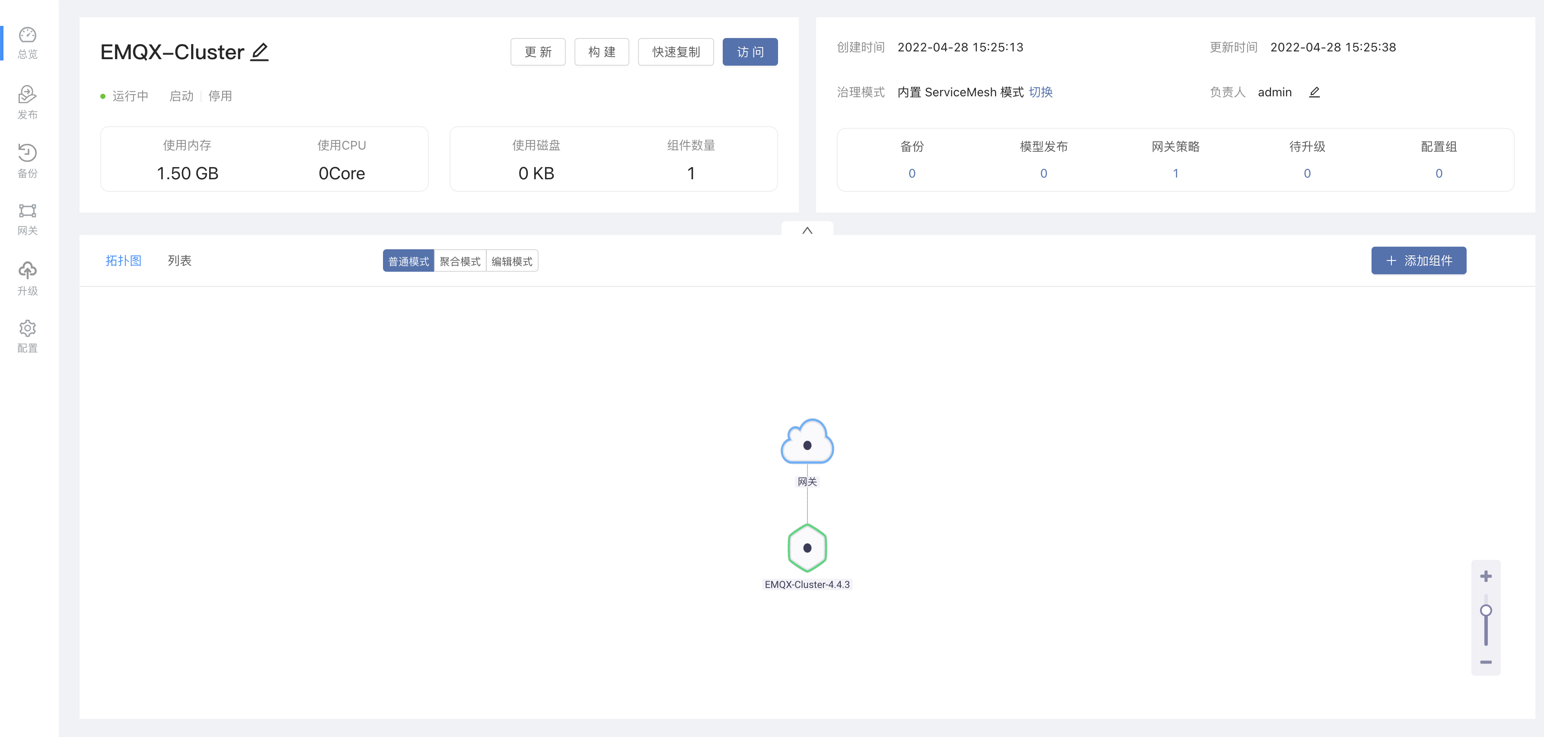Edit the EMQX-Cluster name with pencil icon

tap(259, 52)
